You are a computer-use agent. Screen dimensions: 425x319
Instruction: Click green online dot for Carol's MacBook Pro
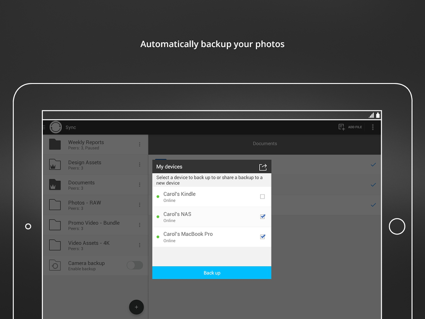point(158,237)
